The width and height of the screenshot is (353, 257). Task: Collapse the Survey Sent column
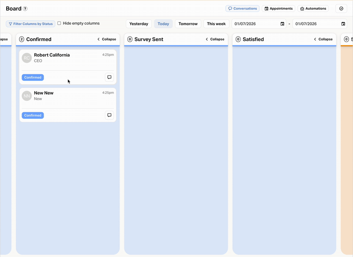[x=215, y=39]
